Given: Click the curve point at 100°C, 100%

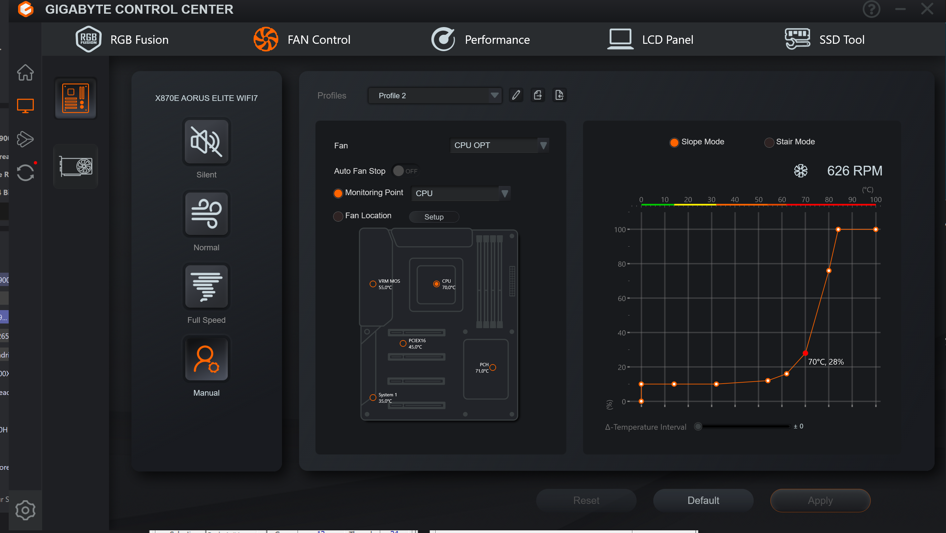Looking at the screenshot, I should (x=876, y=229).
